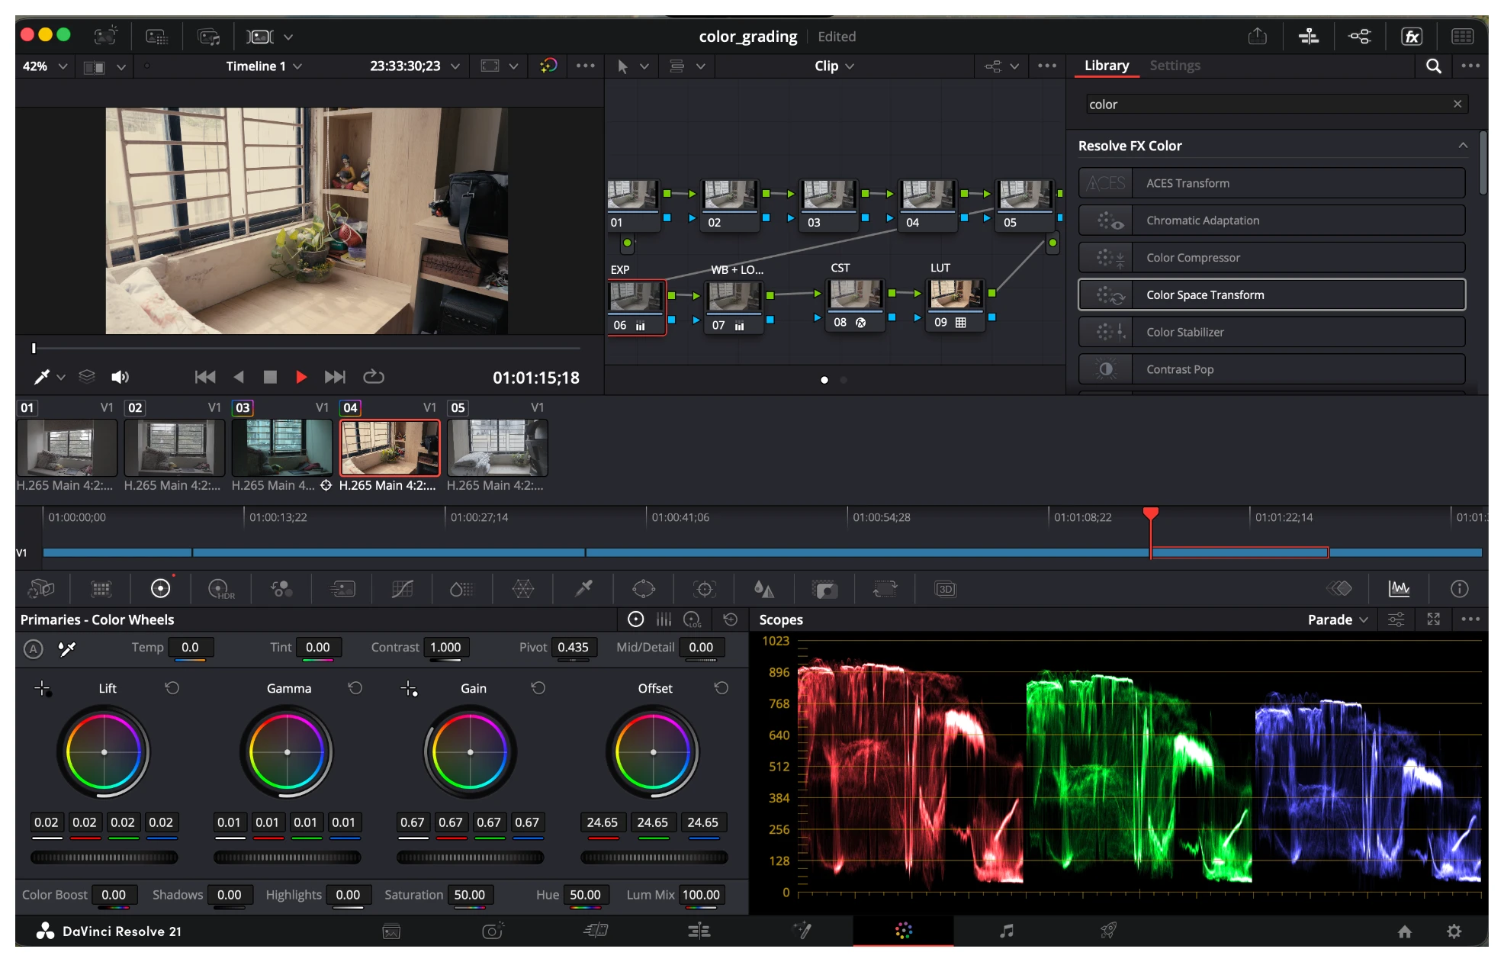Open the Quick Export button
This screenshot has height=962, width=1504.
(1258, 37)
